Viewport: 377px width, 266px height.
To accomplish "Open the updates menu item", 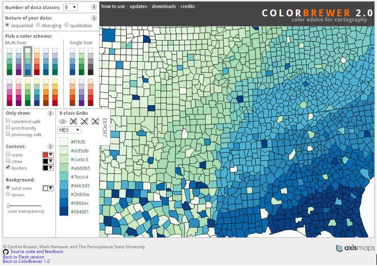I will (138, 7).
